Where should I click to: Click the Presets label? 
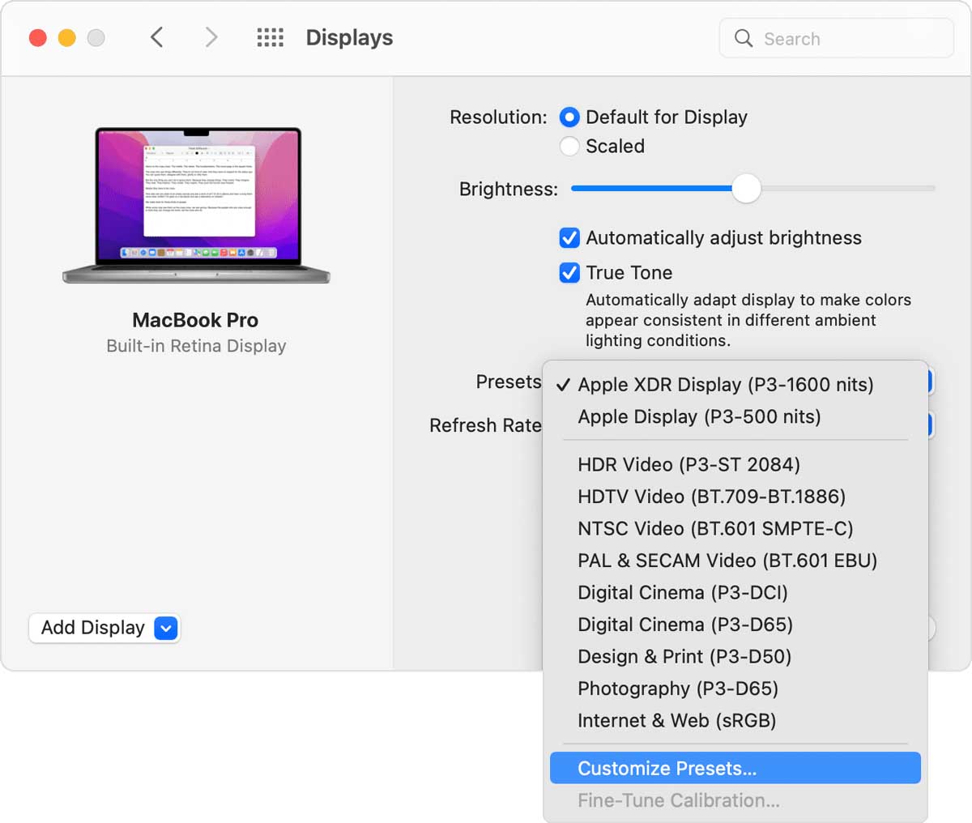[509, 382]
